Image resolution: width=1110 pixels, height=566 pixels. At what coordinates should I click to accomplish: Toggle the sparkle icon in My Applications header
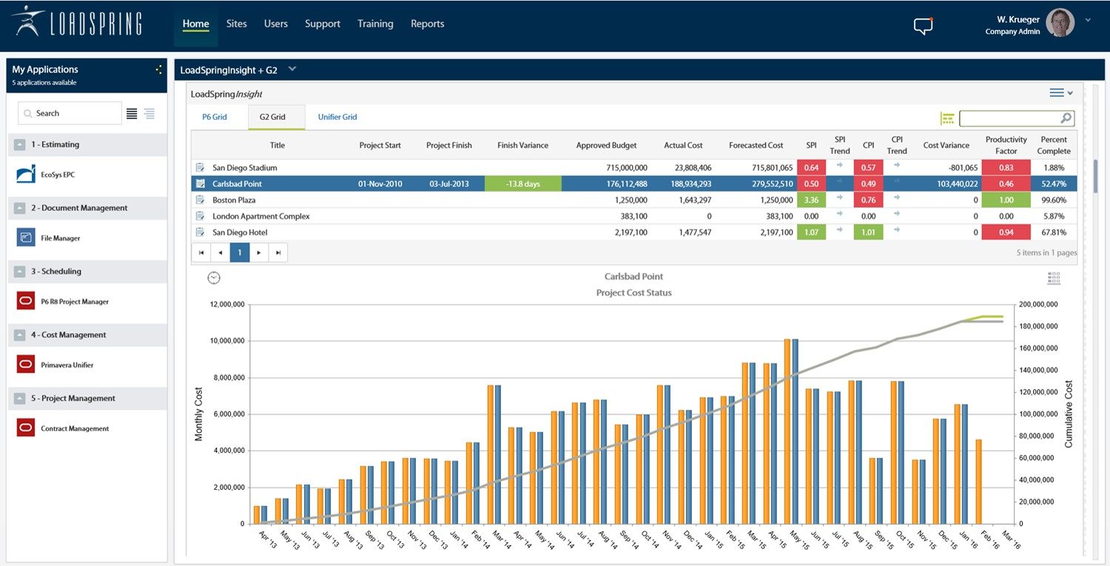[x=158, y=69]
